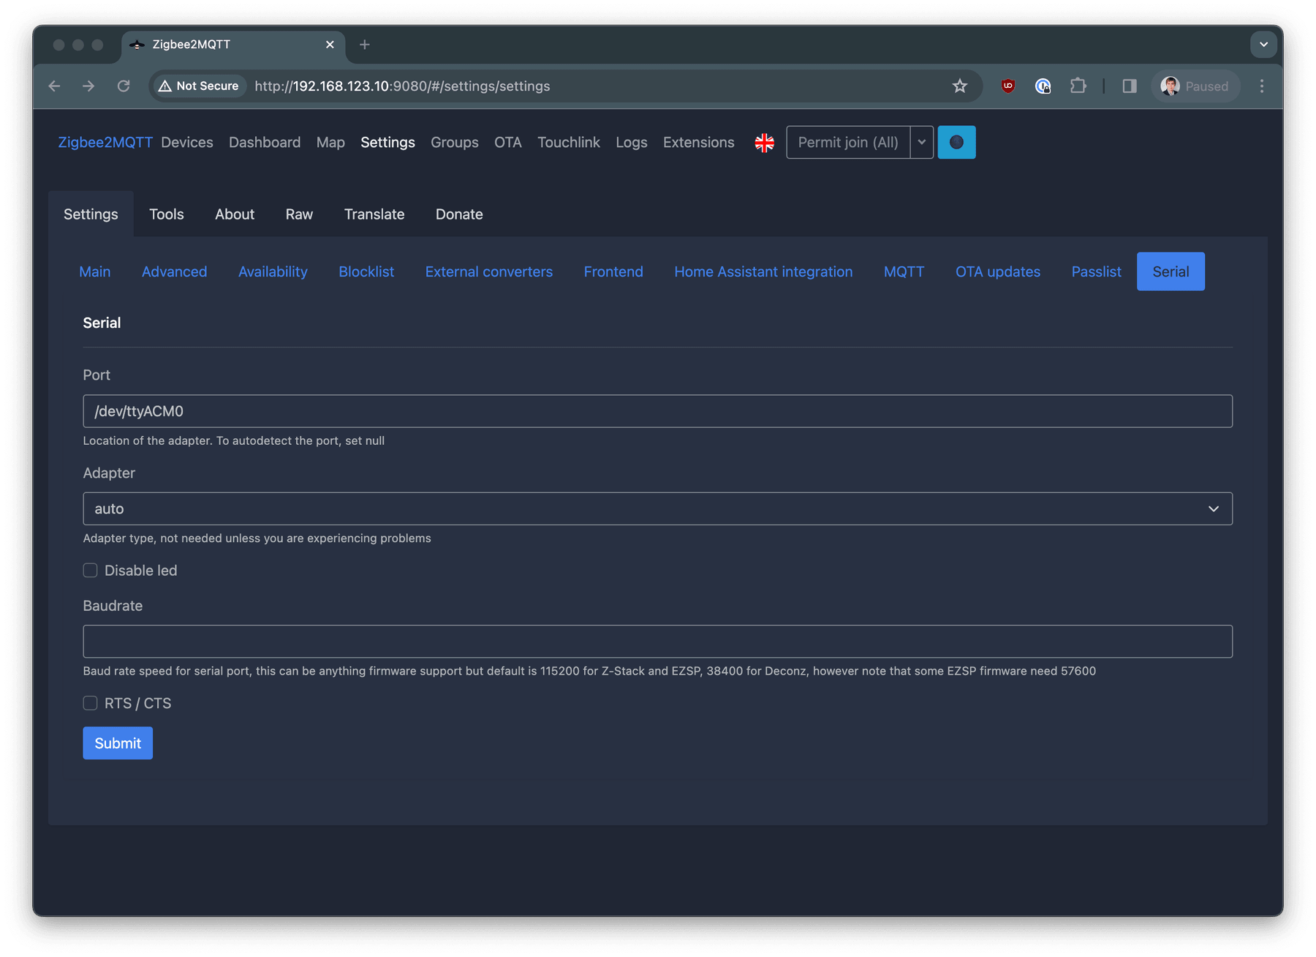Open the Home Assistant integration settings link

[763, 271]
